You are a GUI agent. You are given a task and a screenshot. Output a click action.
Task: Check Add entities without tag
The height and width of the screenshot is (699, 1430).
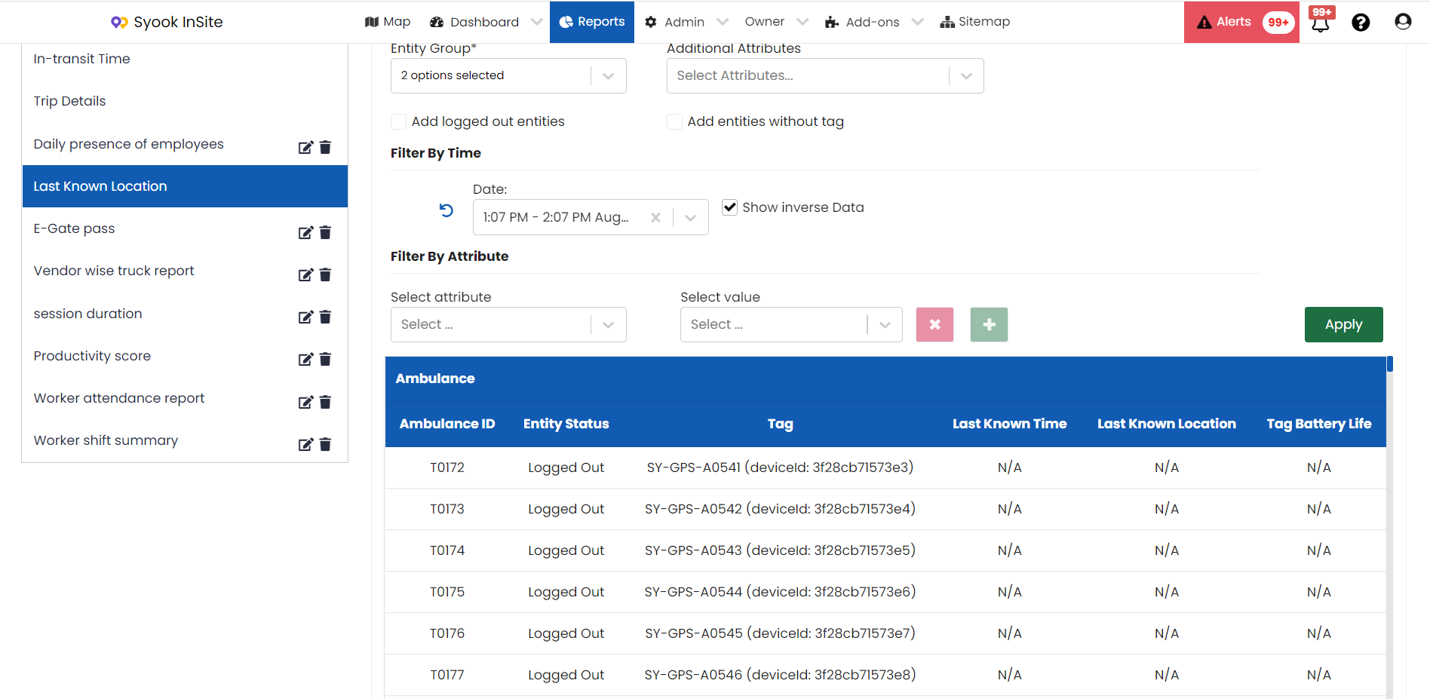tap(675, 121)
